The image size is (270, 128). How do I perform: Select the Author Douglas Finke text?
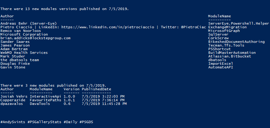(15, 64)
